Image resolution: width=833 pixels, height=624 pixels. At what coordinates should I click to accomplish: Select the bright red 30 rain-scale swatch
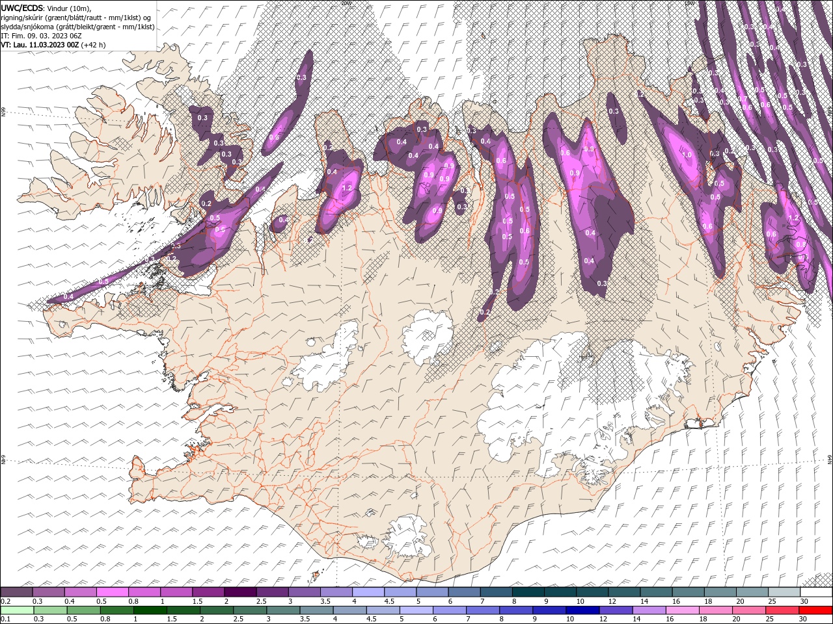click(x=816, y=611)
